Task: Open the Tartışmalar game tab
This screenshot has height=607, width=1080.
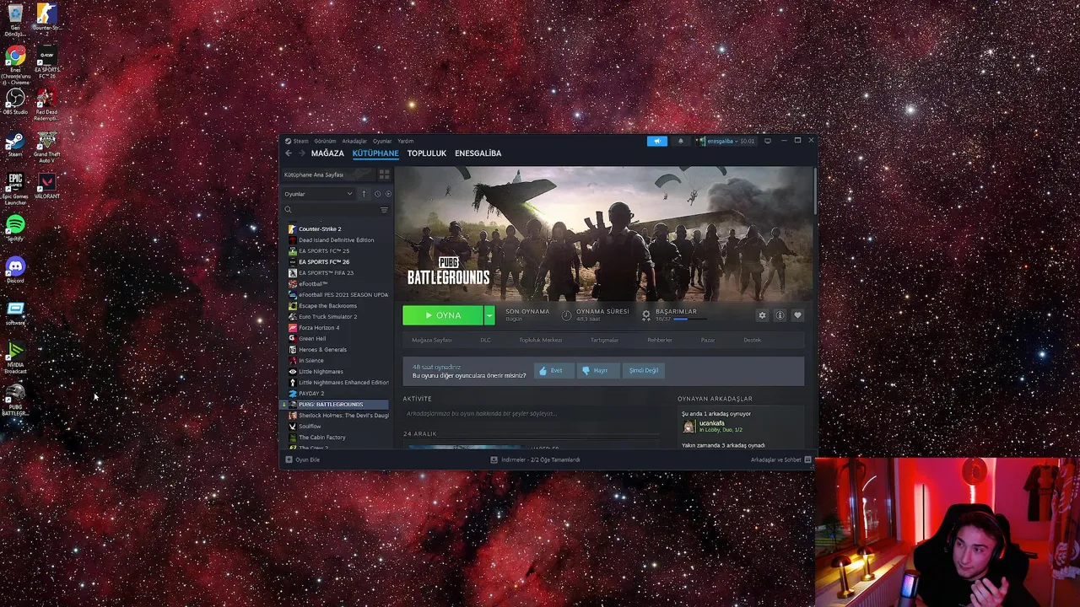Action: pyautogui.click(x=604, y=340)
